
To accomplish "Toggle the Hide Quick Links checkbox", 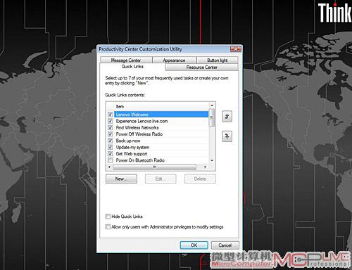I will point(108,217).
